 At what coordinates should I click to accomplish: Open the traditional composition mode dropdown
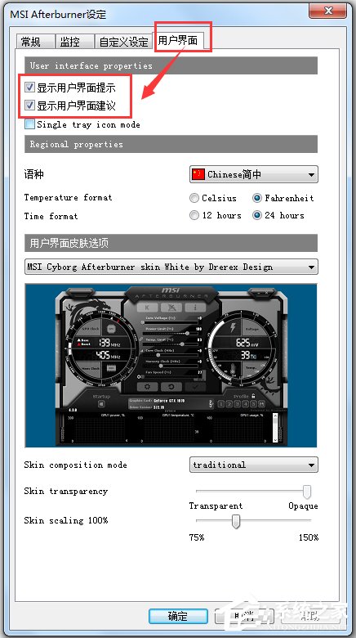click(254, 465)
